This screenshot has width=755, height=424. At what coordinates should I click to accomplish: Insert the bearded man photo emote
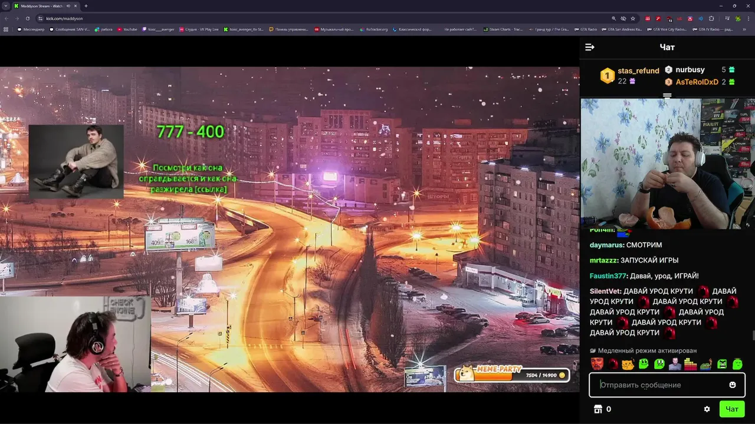click(x=675, y=364)
